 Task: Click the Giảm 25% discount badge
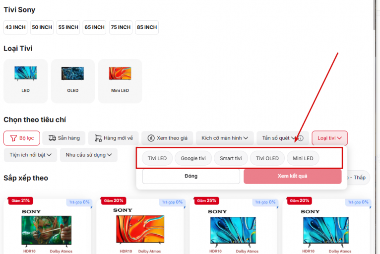pyautogui.click(x=206, y=201)
